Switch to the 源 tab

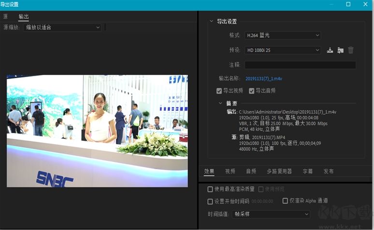[x=5, y=17]
